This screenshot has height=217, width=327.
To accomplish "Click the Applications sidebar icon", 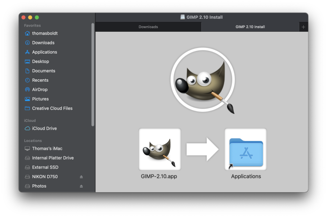I will pyautogui.click(x=27, y=52).
